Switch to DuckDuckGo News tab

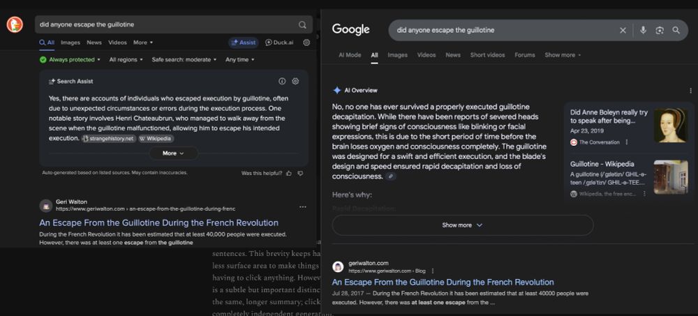click(x=94, y=43)
